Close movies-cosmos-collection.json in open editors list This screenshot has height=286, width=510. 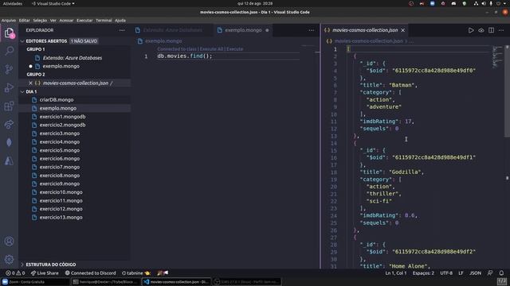coord(30,83)
